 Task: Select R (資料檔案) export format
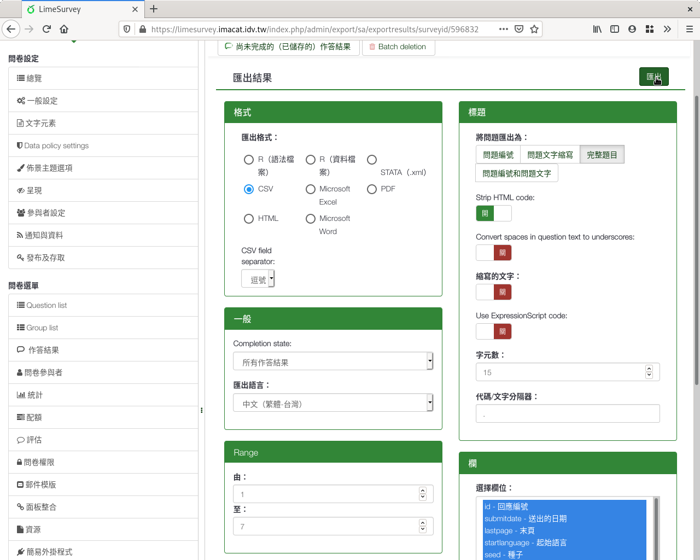(311, 160)
